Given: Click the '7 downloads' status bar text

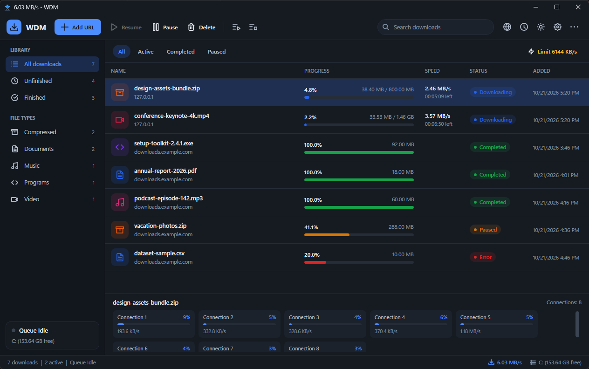Looking at the screenshot, I should tap(22, 362).
